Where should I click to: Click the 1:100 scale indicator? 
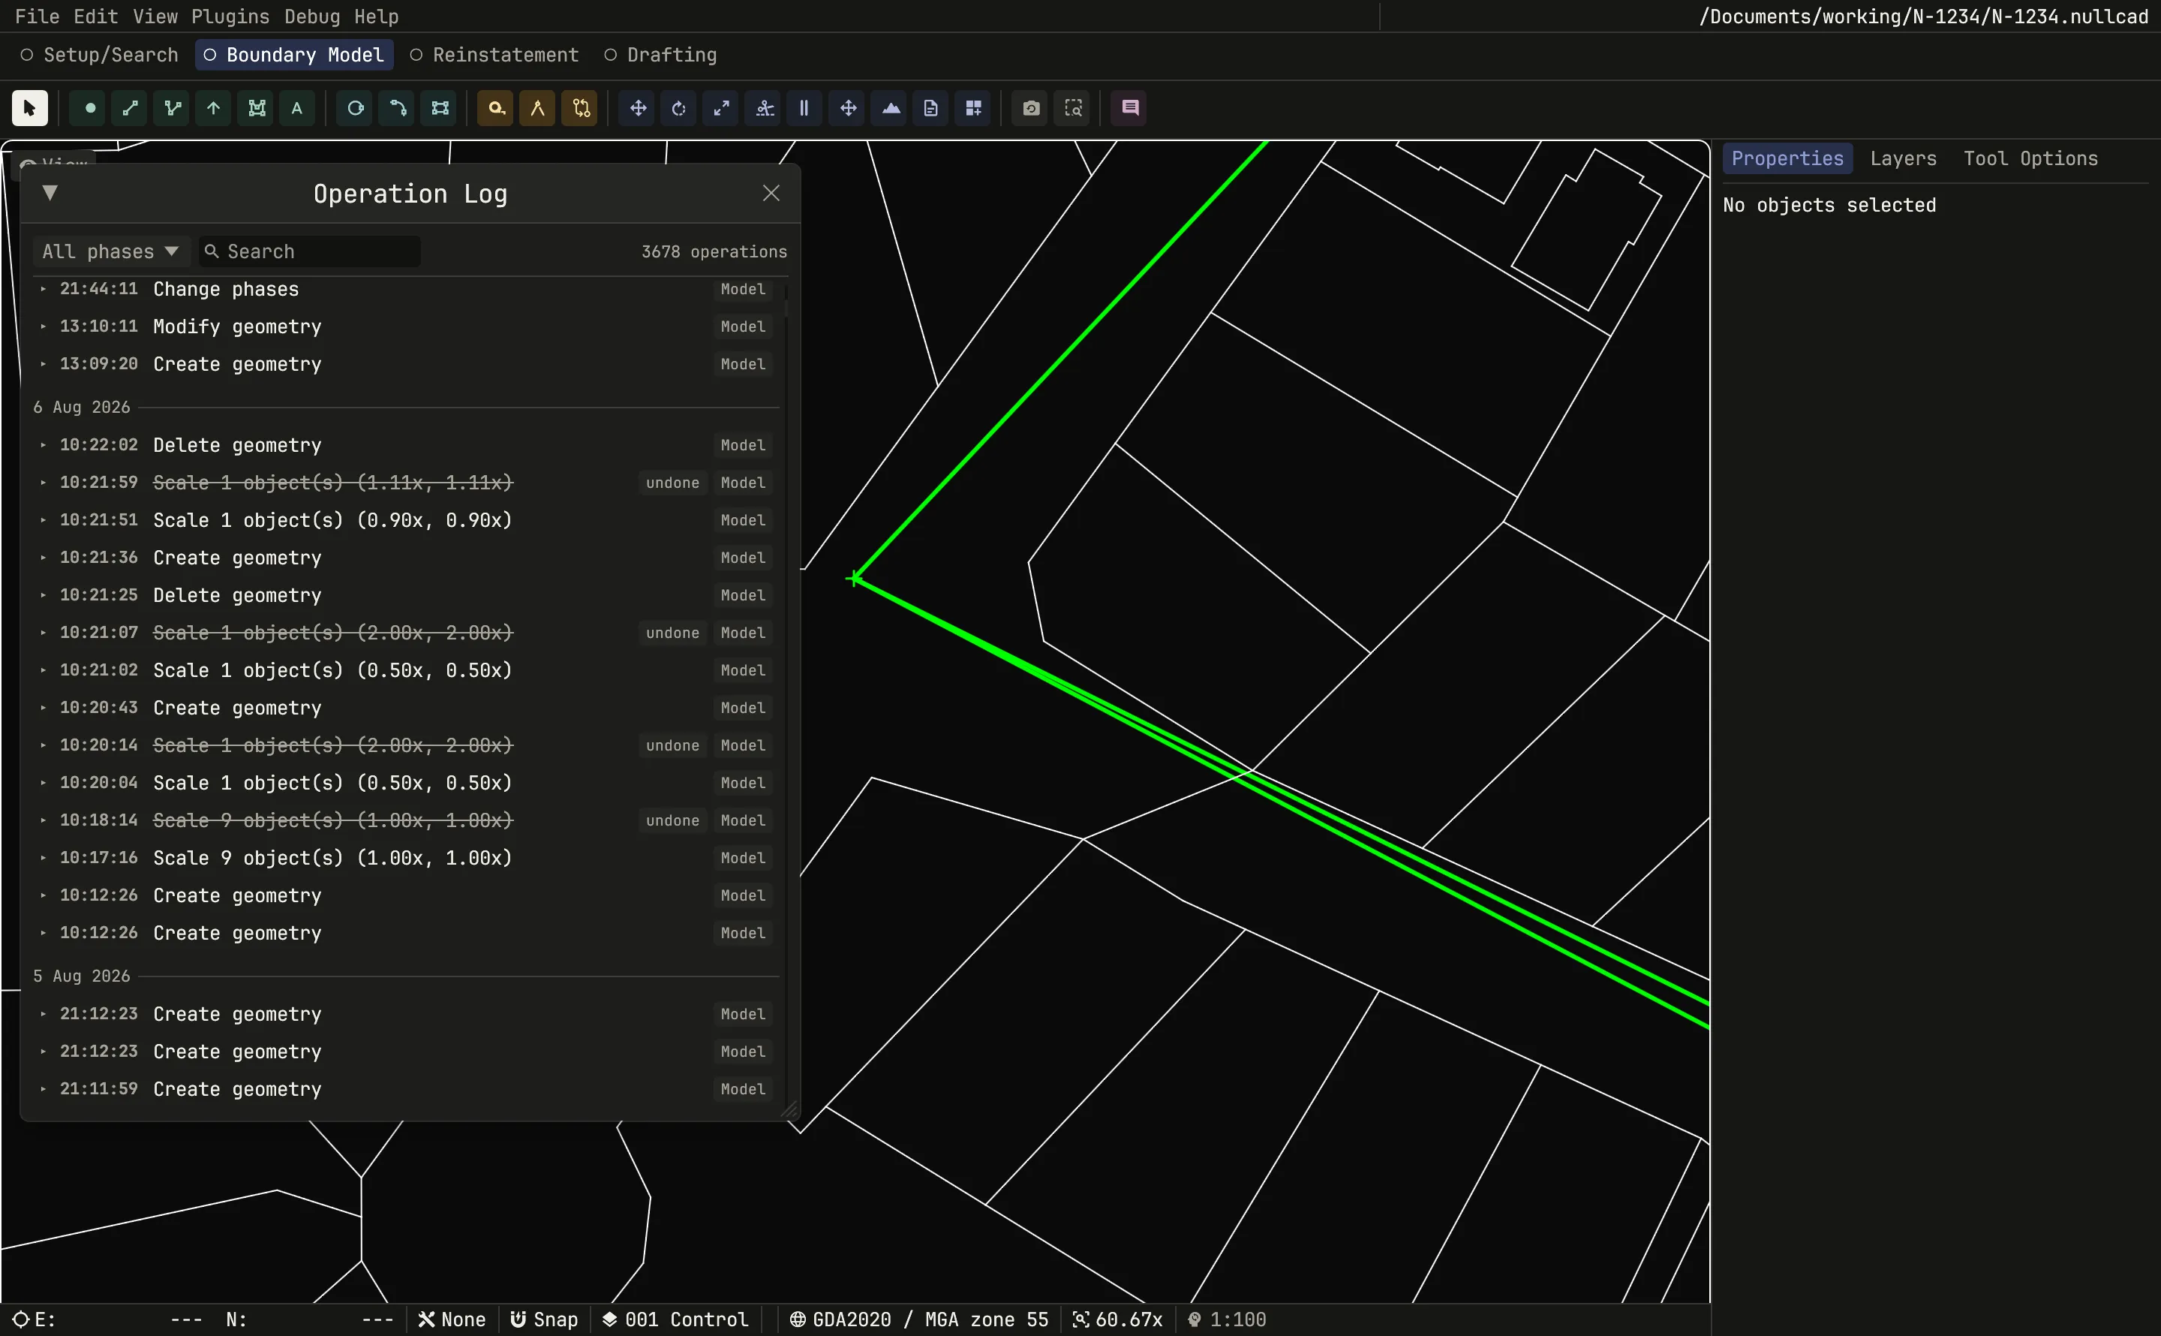[x=1227, y=1319]
